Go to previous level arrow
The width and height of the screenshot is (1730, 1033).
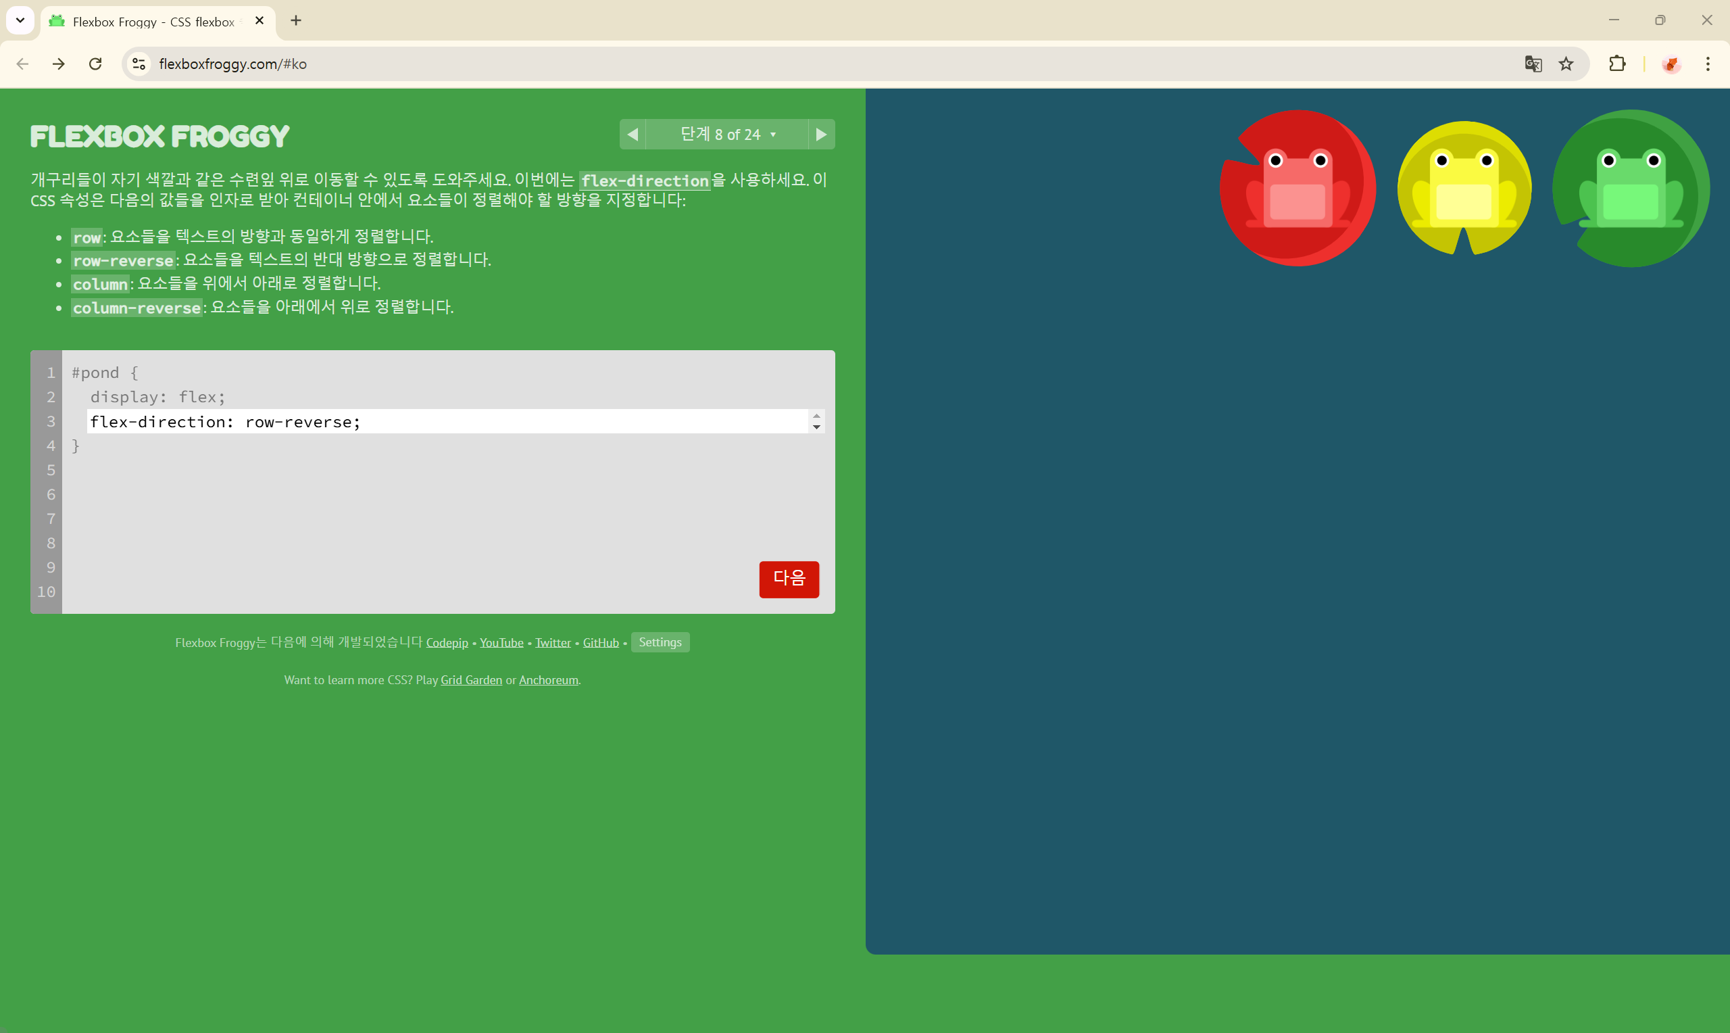click(633, 135)
